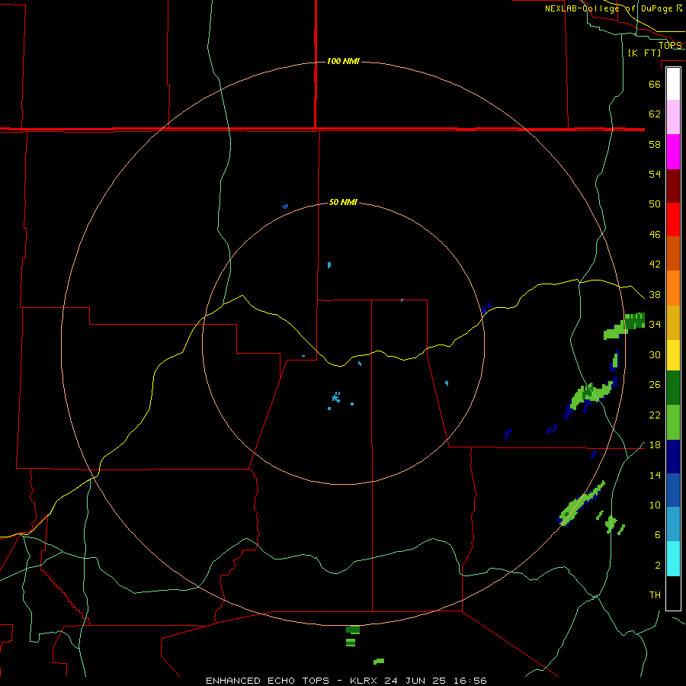Click the 18 legend value
This screenshot has height=686, width=686.
(x=655, y=445)
